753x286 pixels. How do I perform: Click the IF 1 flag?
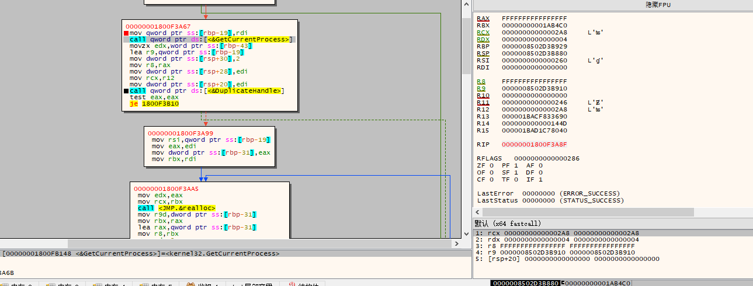[535, 180]
